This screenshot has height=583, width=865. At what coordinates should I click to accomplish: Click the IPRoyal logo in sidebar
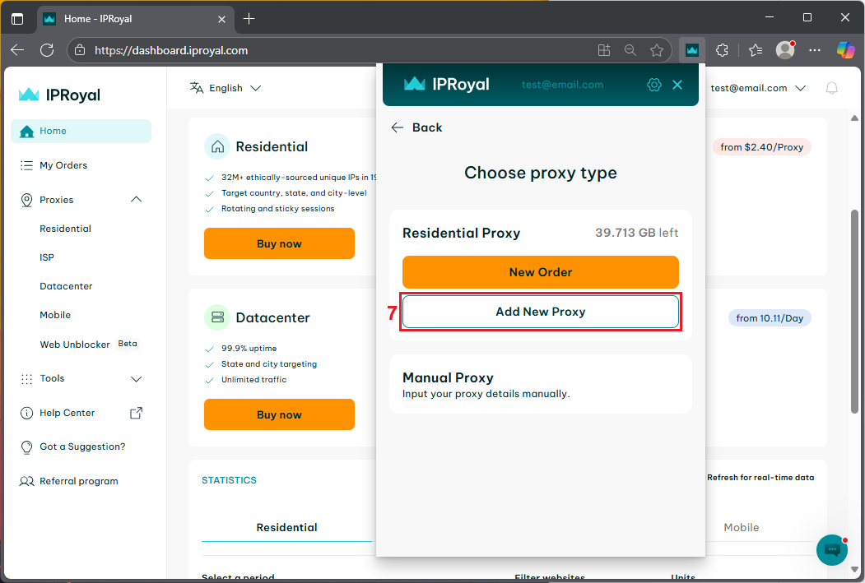(59, 95)
